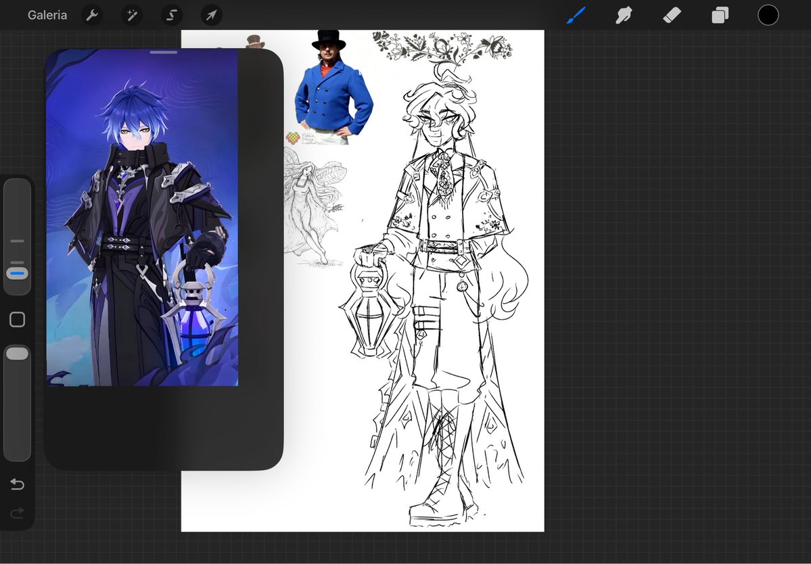Tap the floral folk ornament on canvas
This screenshot has width=811, height=564.
tap(443, 47)
